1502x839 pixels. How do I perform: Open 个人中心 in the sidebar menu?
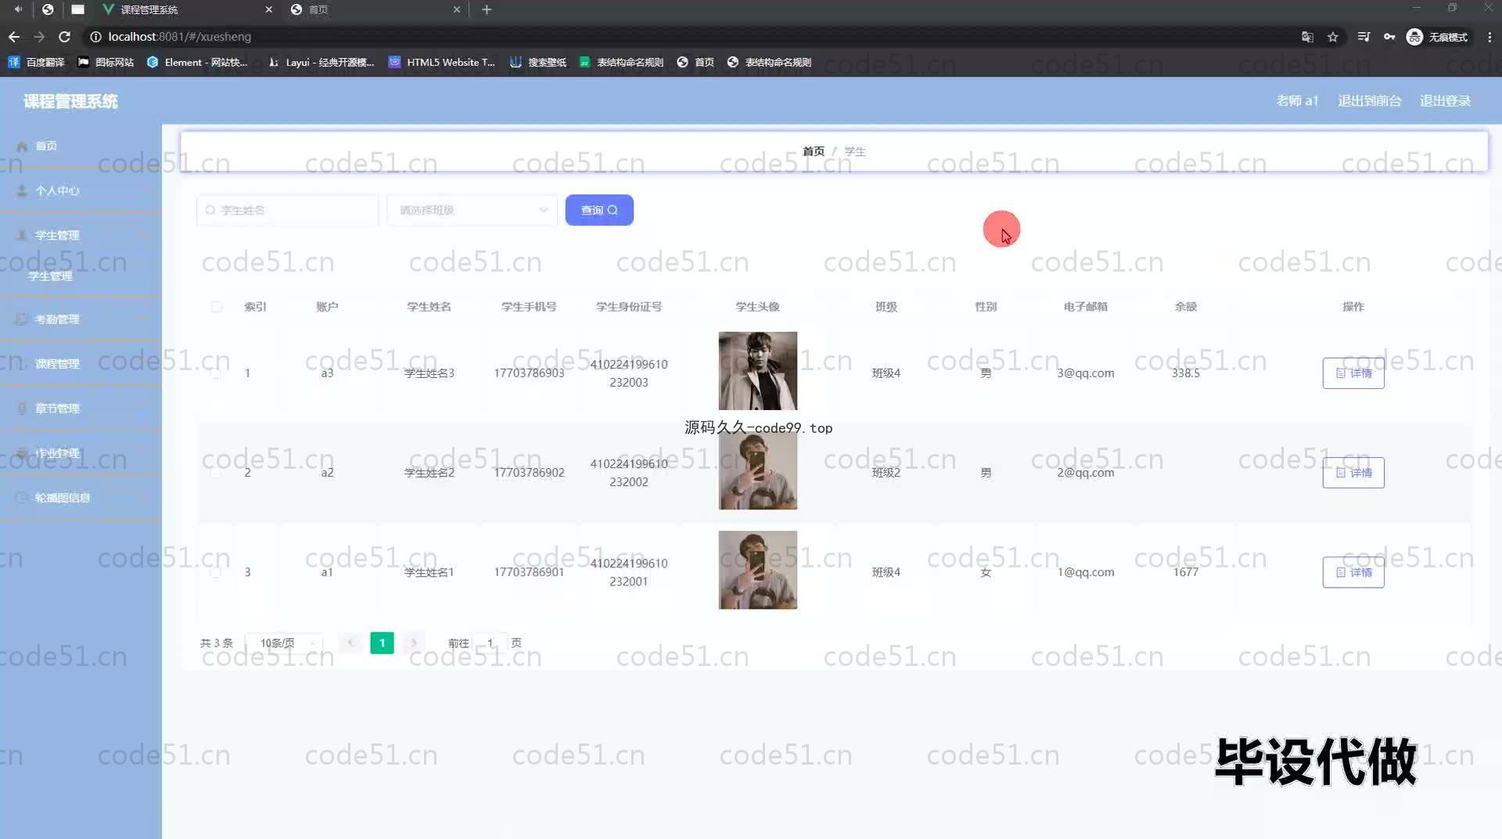(x=57, y=191)
